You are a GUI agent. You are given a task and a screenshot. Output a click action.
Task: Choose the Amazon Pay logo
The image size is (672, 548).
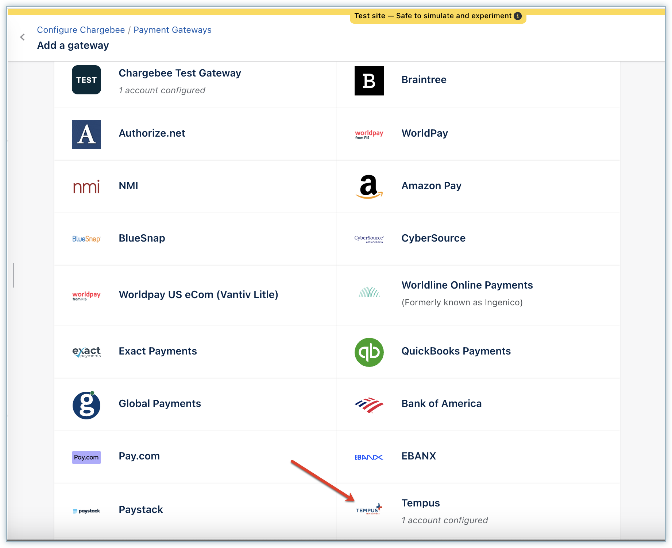click(x=369, y=187)
